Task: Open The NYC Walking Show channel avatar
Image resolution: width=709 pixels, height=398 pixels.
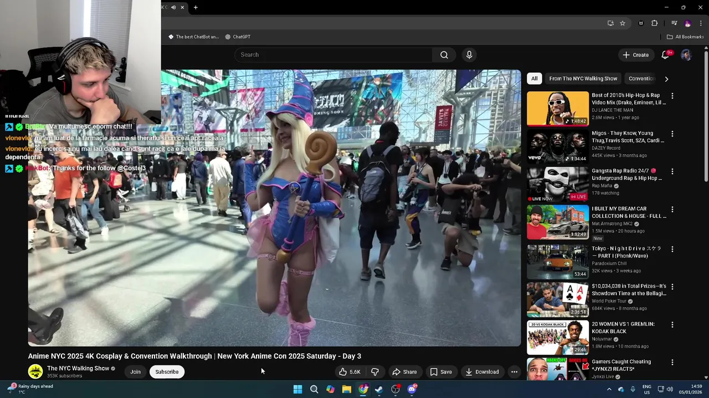Action: tap(35, 372)
